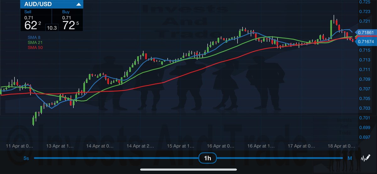Click the 17 Apr date label
This screenshot has width=377, height=174.
(x=301, y=146)
